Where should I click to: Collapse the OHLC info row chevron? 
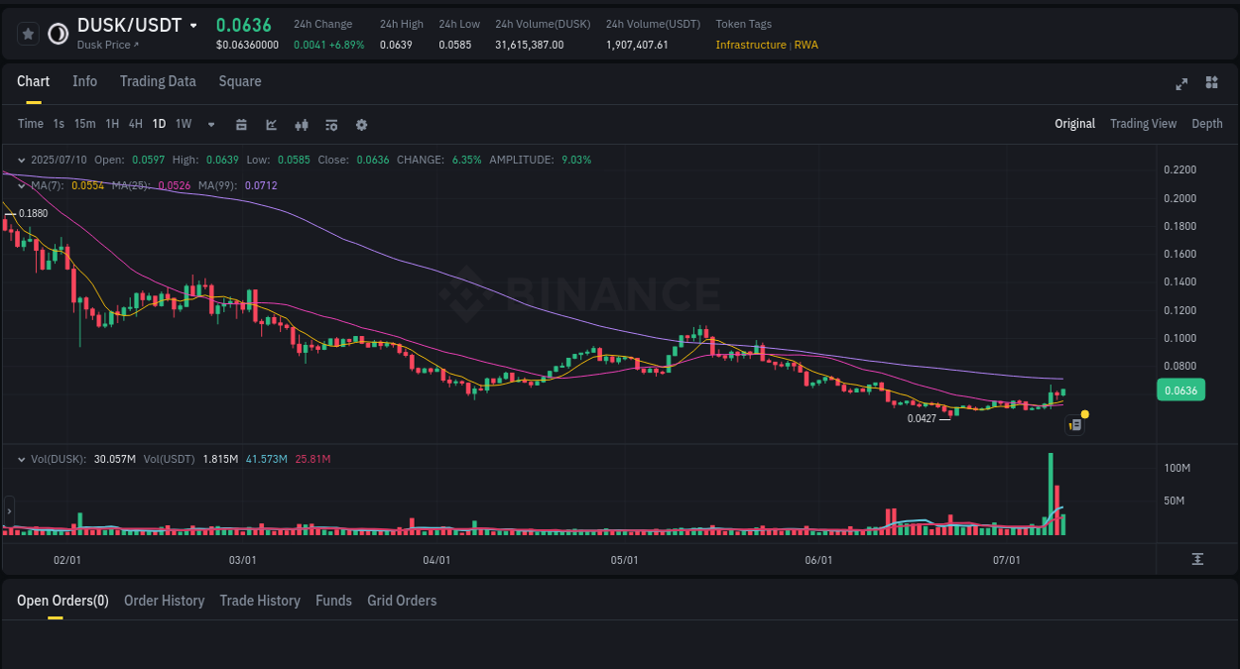click(22, 160)
